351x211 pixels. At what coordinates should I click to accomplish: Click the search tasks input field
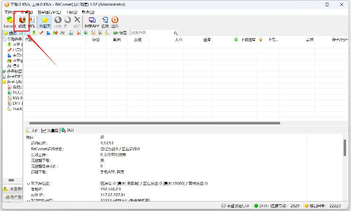tap(152, 33)
